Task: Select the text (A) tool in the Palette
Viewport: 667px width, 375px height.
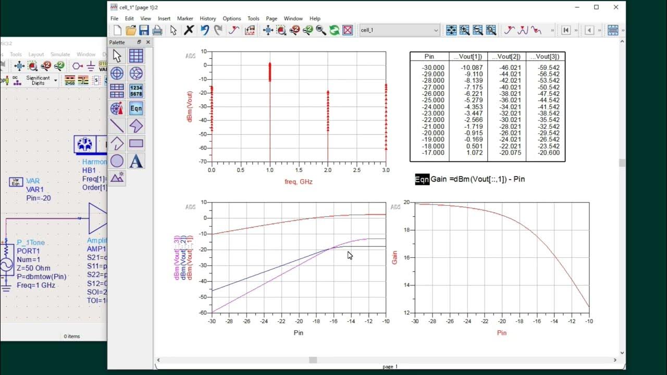Action: pos(136,161)
